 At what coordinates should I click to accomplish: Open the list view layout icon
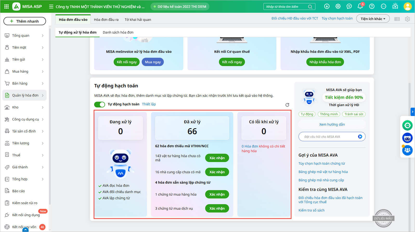397,19
